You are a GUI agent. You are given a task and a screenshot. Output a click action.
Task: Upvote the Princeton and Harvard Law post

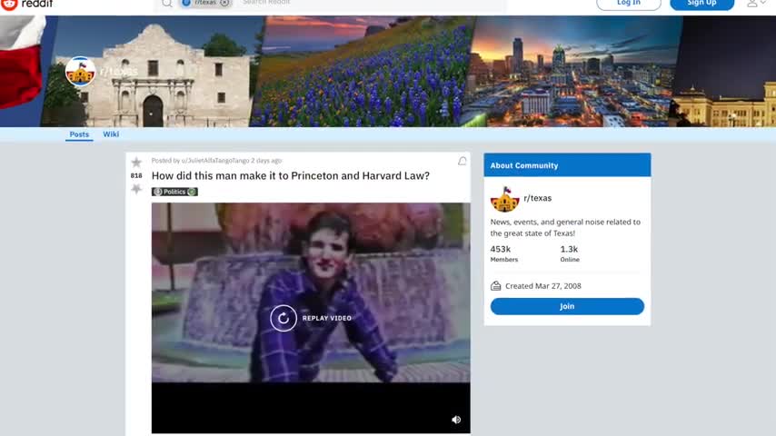[x=136, y=163]
